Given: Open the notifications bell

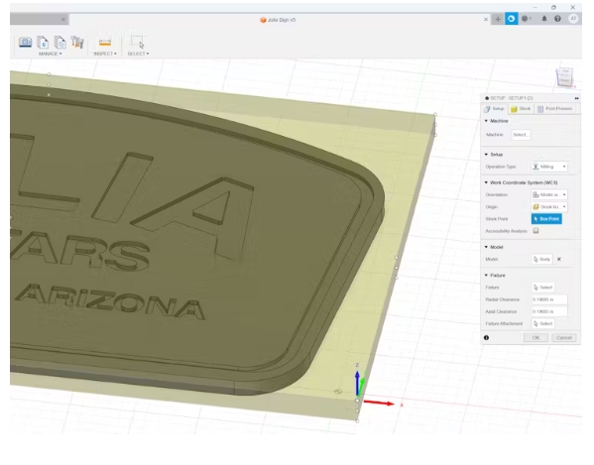Looking at the screenshot, I should [x=544, y=19].
